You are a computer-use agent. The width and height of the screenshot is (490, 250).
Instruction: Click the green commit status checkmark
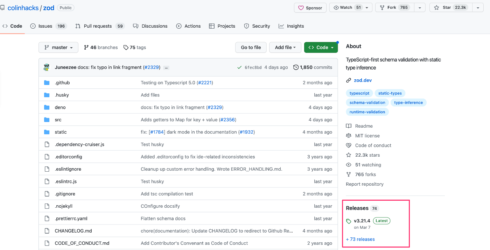[239, 67]
